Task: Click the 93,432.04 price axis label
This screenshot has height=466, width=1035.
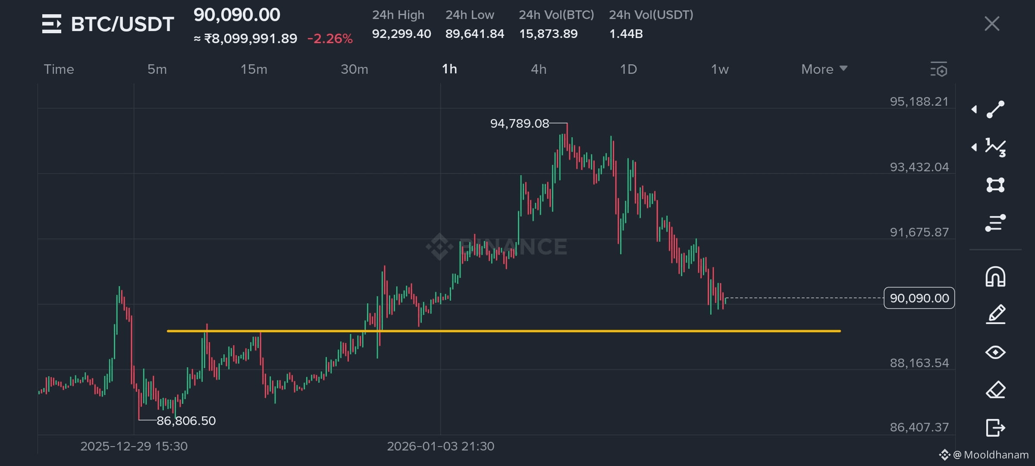Action: click(919, 167)
